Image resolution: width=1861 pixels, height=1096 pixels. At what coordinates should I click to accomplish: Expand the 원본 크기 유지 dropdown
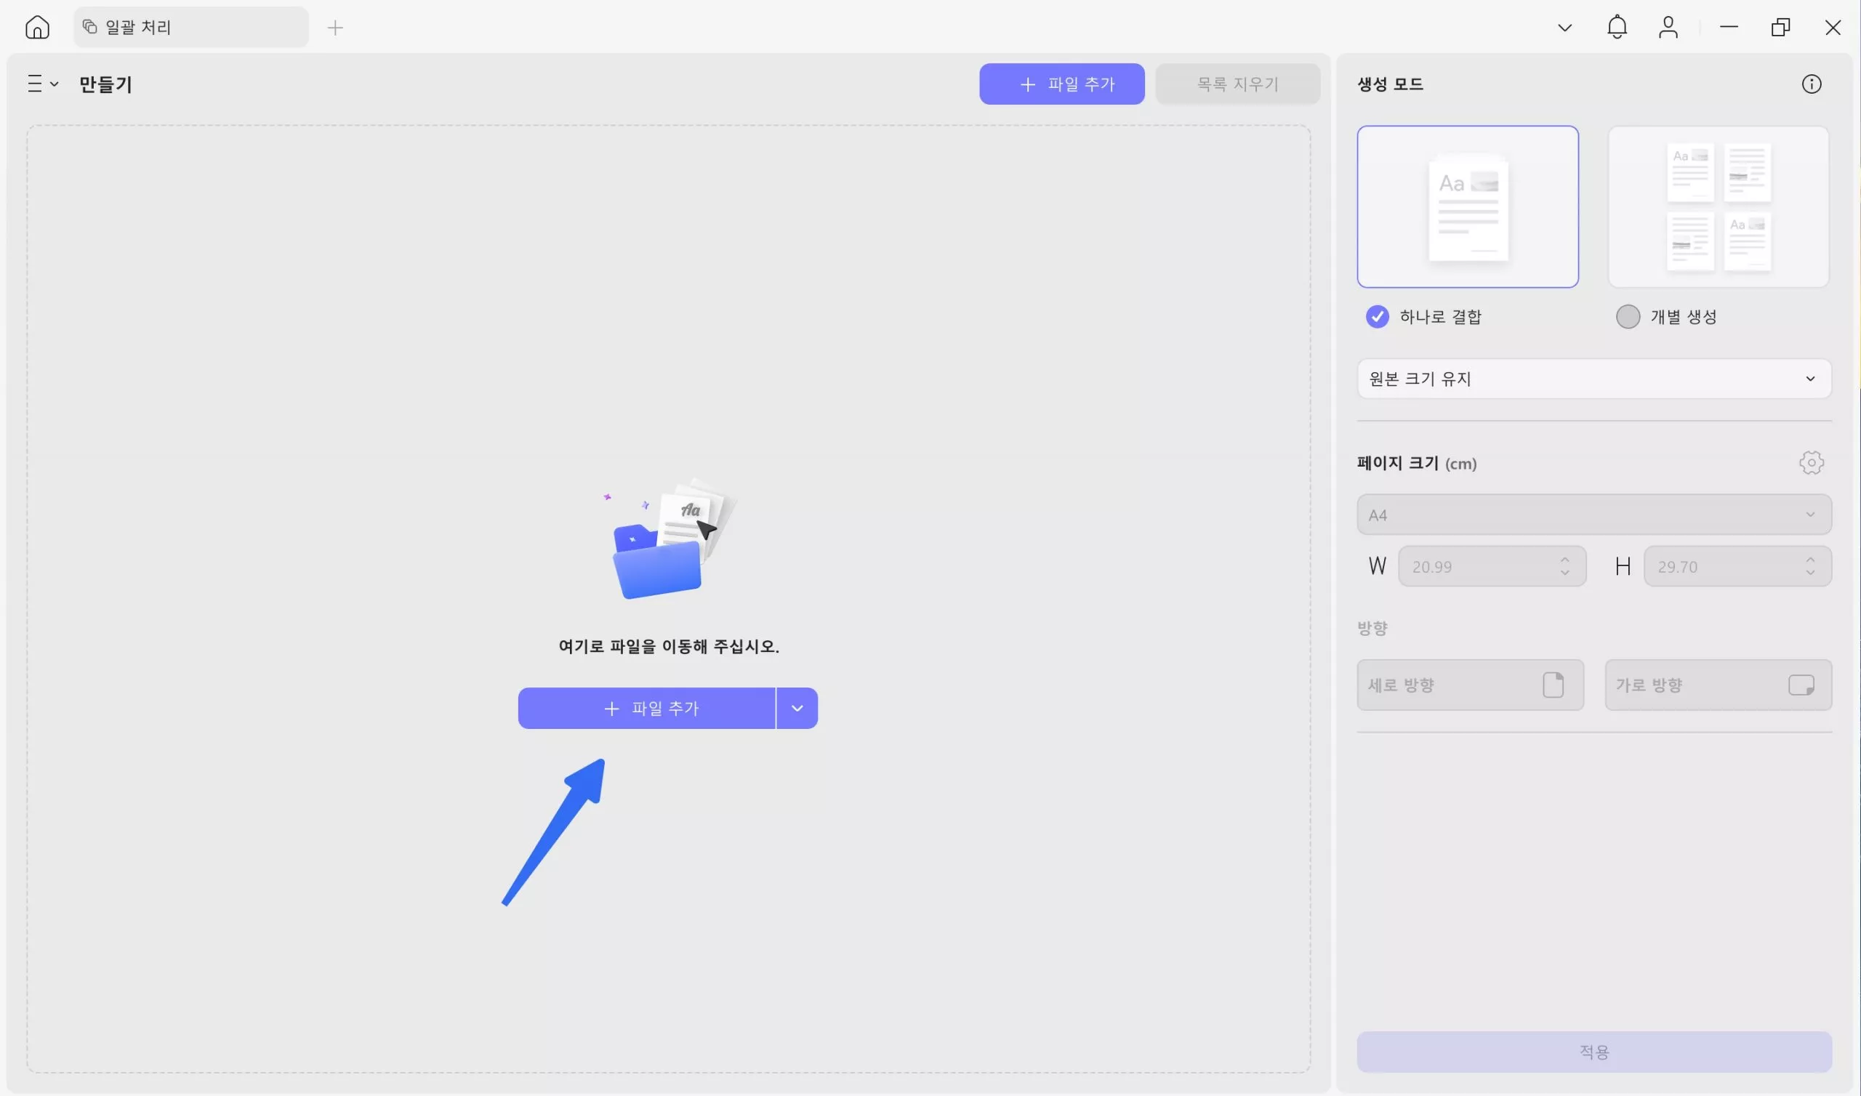1593,379
